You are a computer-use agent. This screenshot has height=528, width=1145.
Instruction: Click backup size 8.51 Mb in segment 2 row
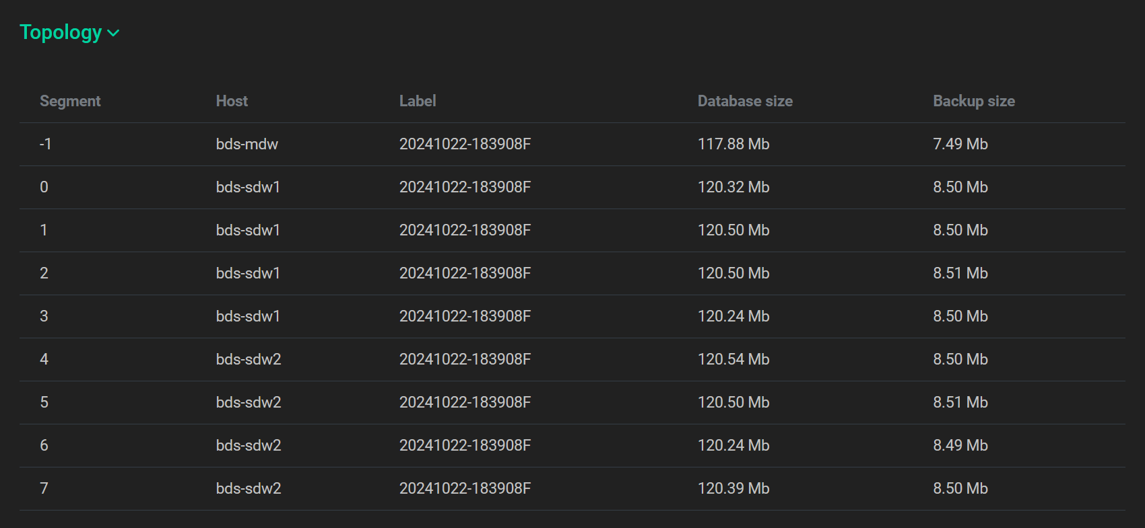[x=960, y=273]
